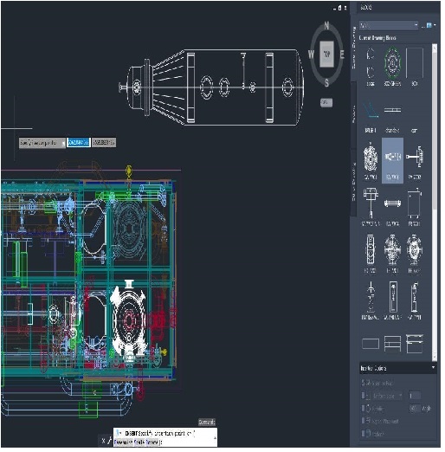Screen dimensions: 445x452
Task: Click the N compass direction on ViewCube
Action: 326,26
